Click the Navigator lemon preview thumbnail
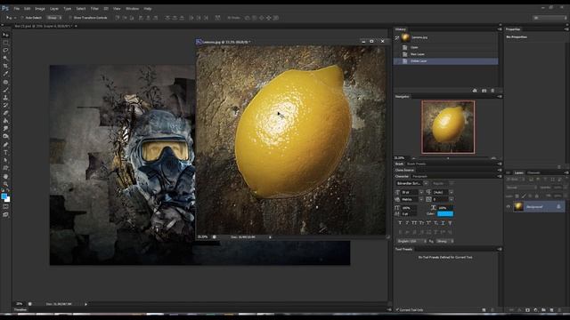The image size is (570, 320). [x=448, y=127]
